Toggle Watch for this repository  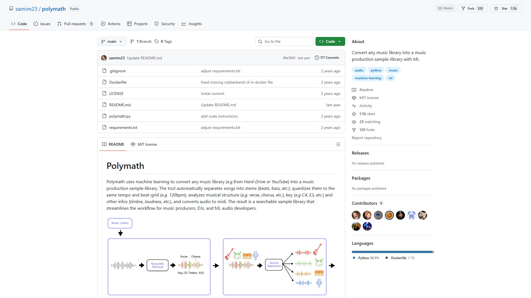[445, 8]
